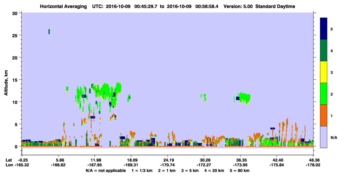Click the dark blue color bar segment labeled 5
This screenshot has width=348, height=178.
pyautogui.click(x=324, y=29)
